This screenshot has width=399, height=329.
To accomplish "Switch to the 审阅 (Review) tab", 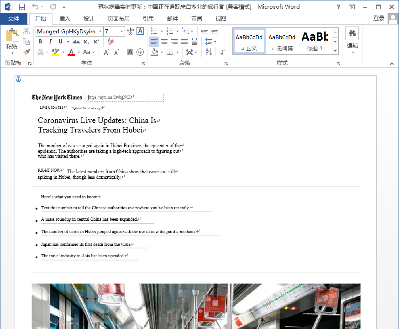I will 197,19.
